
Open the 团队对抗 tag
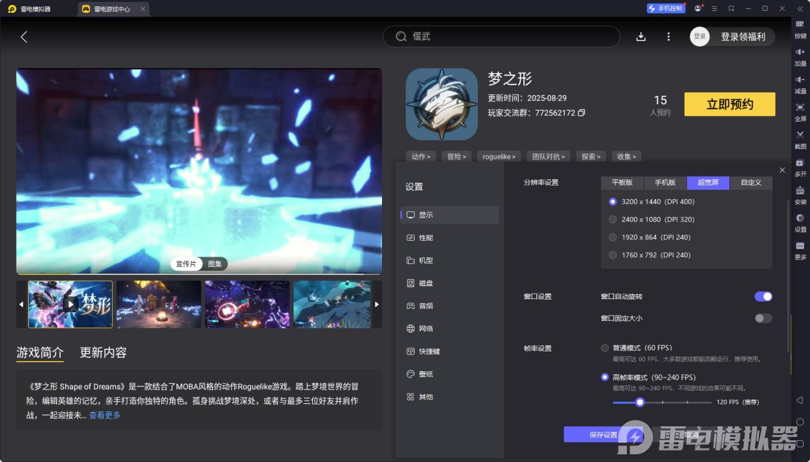[x=548, y=156]
